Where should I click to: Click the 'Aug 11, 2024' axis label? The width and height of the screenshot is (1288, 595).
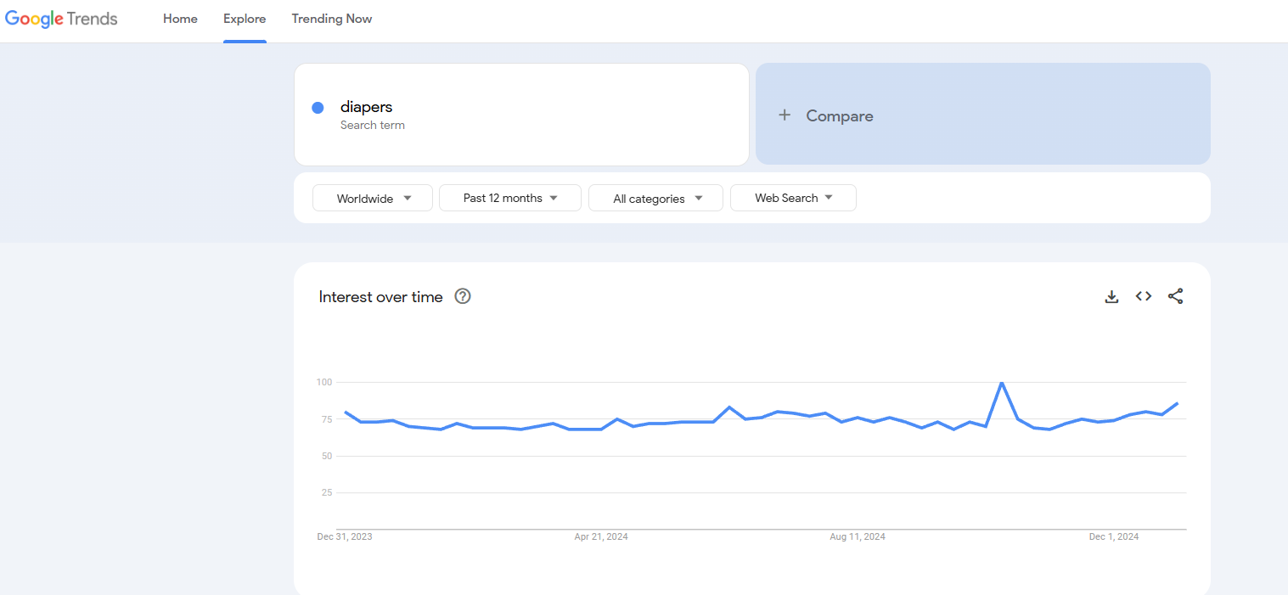pyautogui.click(x=858, y=536)
